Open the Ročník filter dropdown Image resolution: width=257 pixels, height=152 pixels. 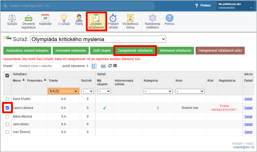pos(88,91)
